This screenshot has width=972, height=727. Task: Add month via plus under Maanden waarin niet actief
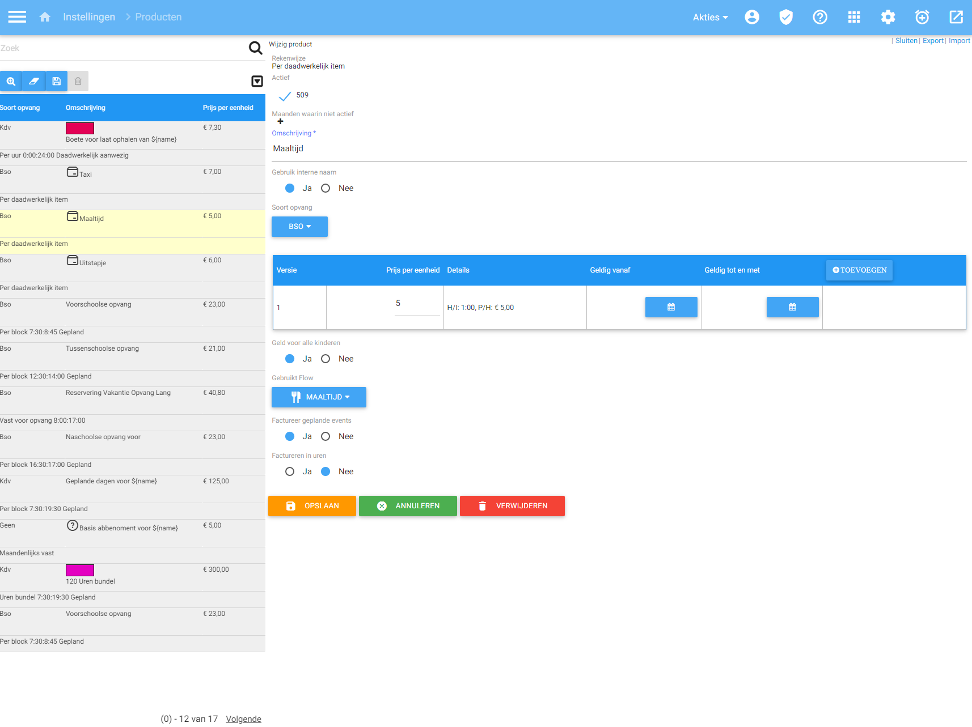(x=280, y=121)
